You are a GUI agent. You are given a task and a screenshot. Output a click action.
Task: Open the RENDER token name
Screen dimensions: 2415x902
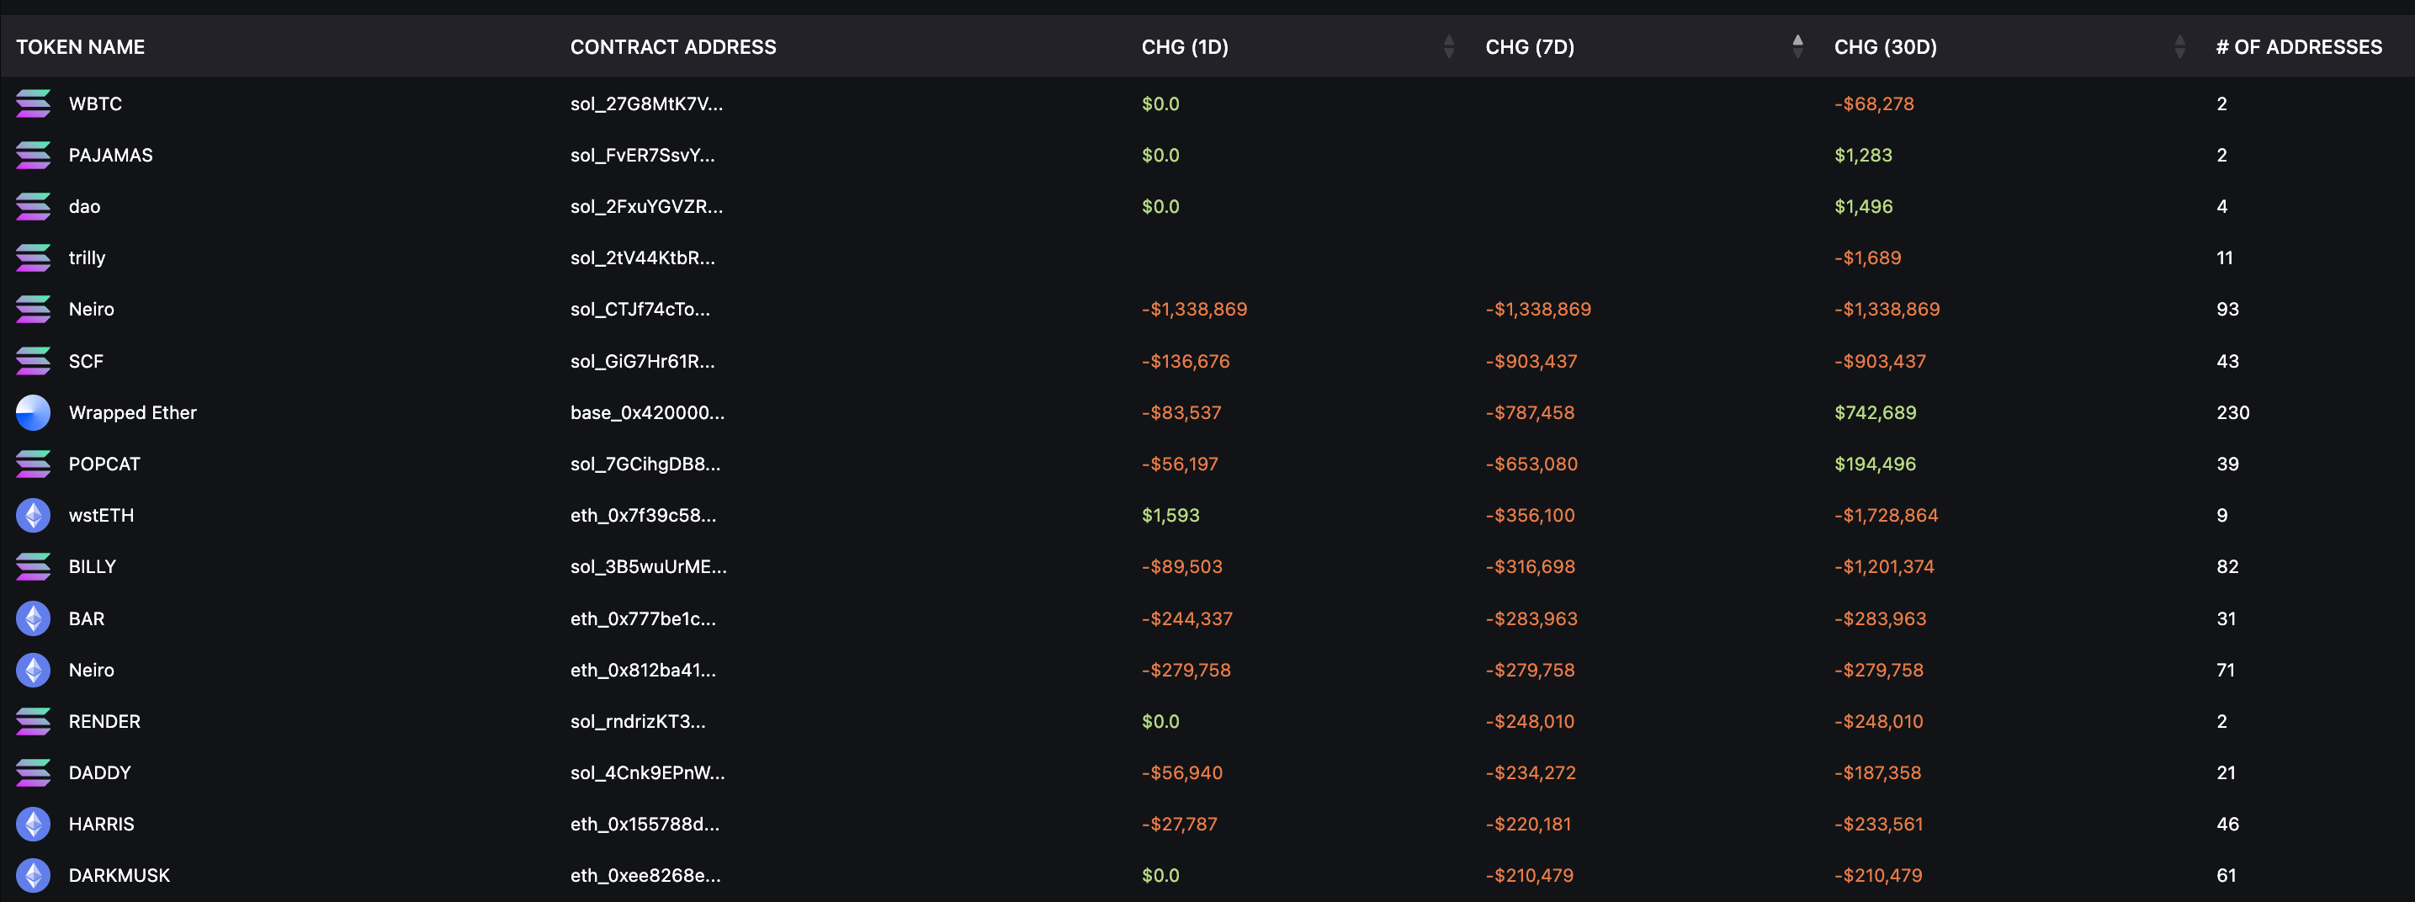tap(105, 721)
